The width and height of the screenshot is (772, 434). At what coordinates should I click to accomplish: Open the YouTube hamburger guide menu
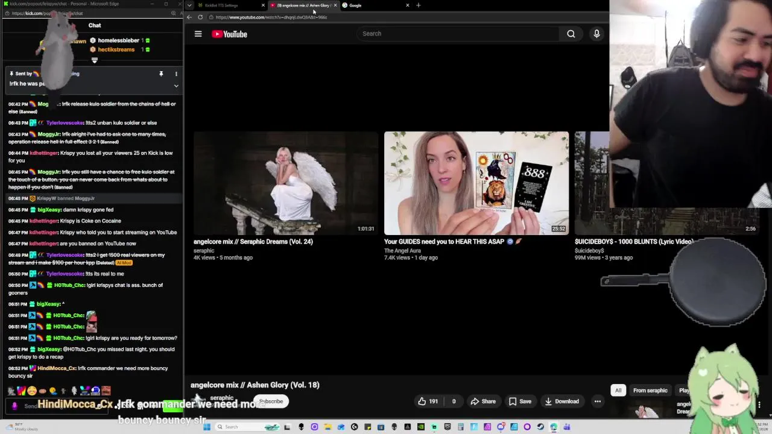click(x=198, y=34)
